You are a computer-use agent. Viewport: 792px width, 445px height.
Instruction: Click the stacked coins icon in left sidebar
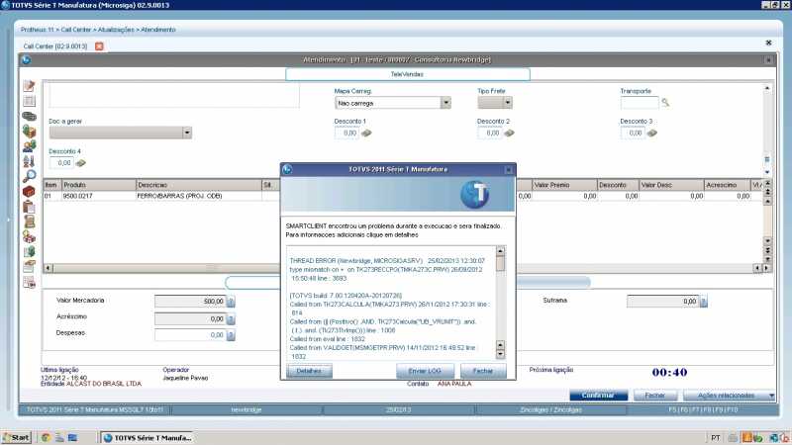[x=30, y=117]
